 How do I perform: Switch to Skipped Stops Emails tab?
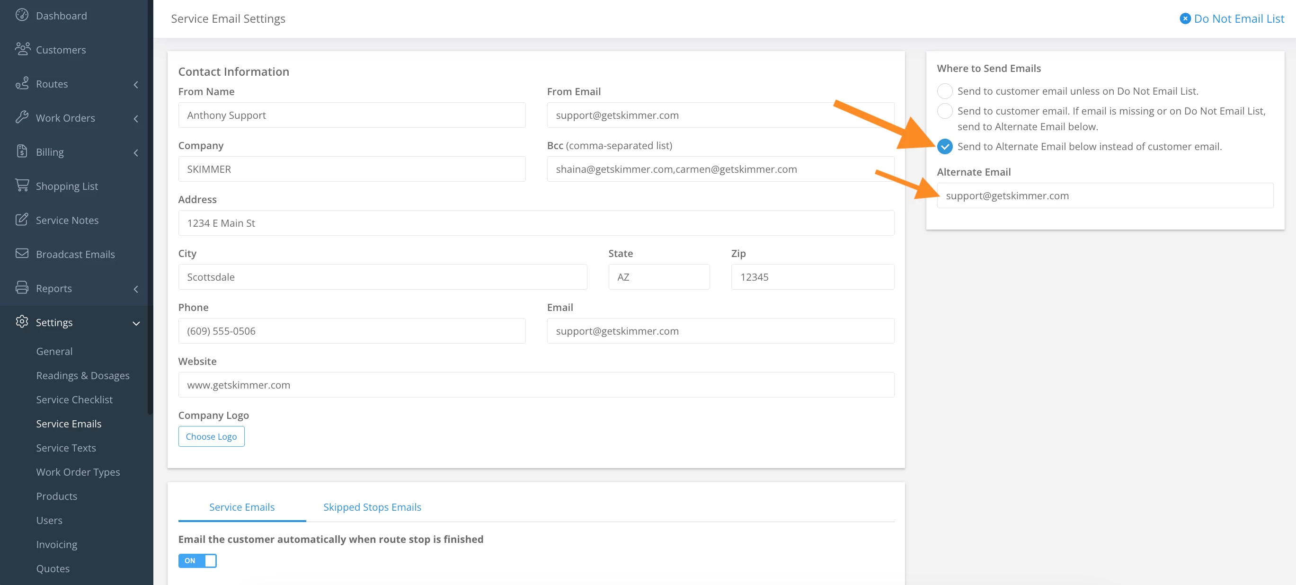coord(372,506)
